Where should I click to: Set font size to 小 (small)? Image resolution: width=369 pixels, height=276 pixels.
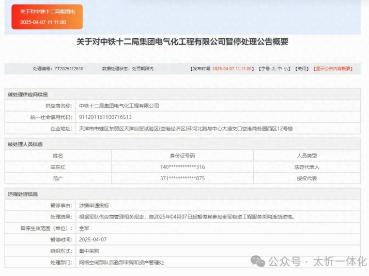(286, 69)
